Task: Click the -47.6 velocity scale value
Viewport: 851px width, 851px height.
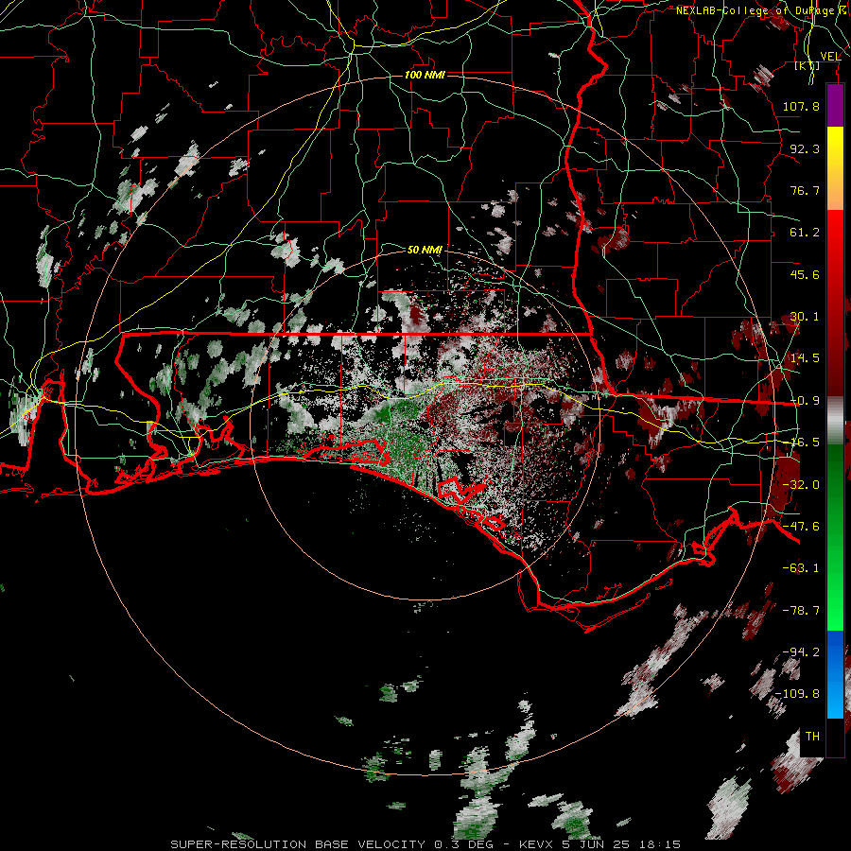Action: pyautogui.click(x=801, y=527)
